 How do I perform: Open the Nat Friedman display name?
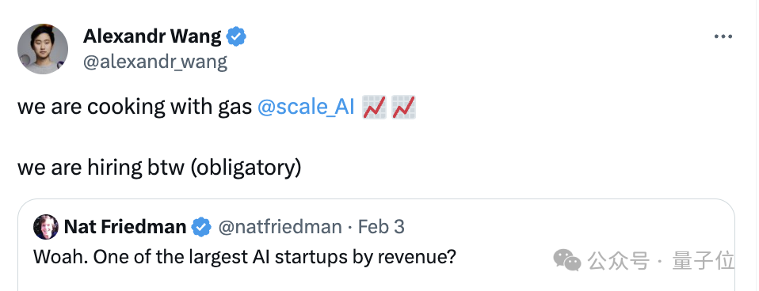pyautogui.click(x=125, y=227)
